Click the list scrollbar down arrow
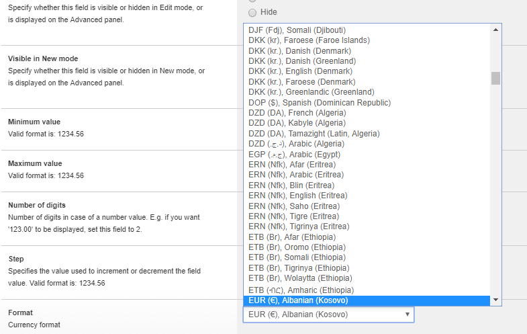 [x=495, y=300]
